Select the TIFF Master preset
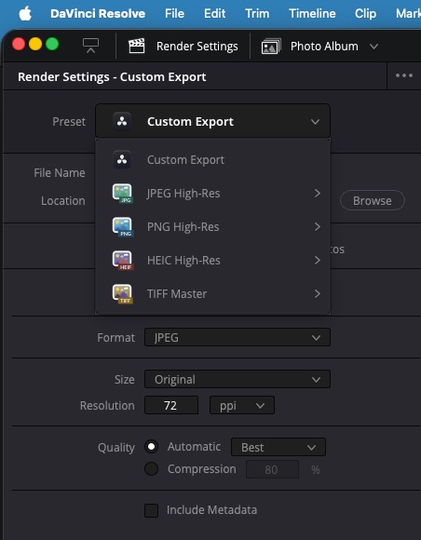421x540 pixels. pos(212,293)
